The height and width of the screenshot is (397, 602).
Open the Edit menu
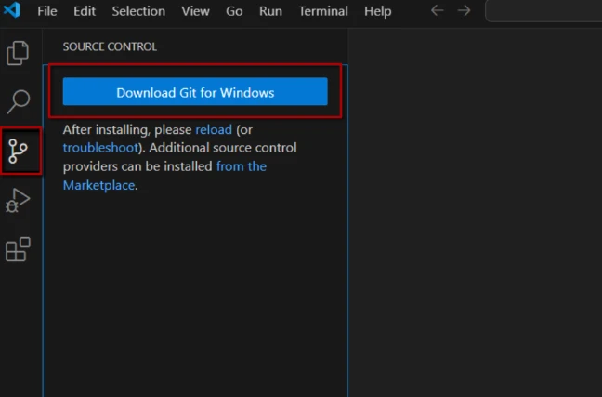84,12
